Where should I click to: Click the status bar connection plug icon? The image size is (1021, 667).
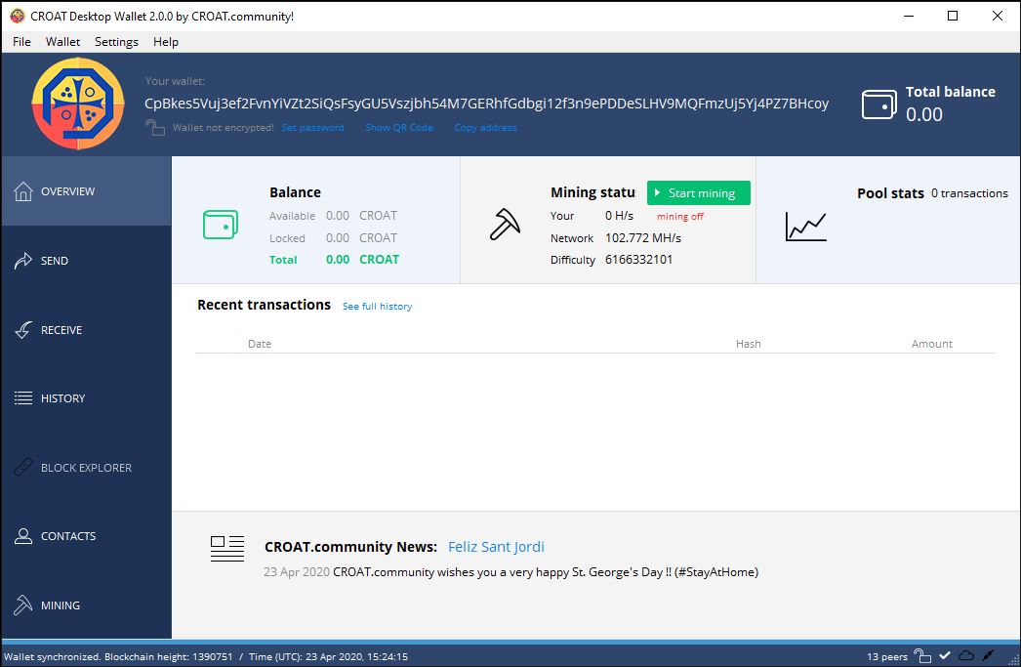tap(989, 655)
